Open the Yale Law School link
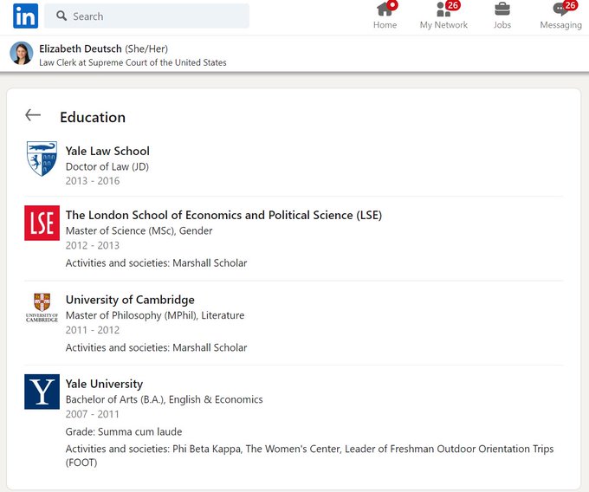The height and width of the screenshot is (492, 589). coord(107,151)
